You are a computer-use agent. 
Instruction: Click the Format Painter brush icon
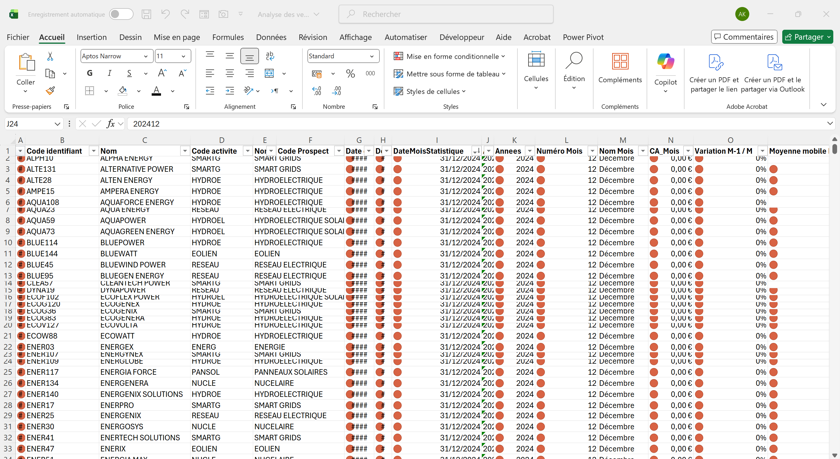50,91
